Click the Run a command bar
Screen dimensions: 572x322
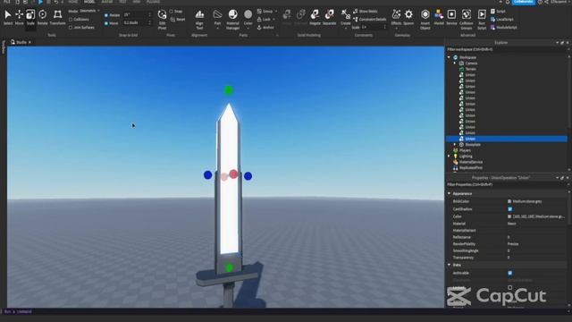point(286,312)
